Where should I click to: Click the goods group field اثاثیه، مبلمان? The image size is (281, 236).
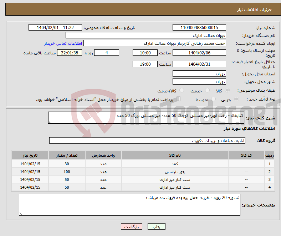[147, 140]
